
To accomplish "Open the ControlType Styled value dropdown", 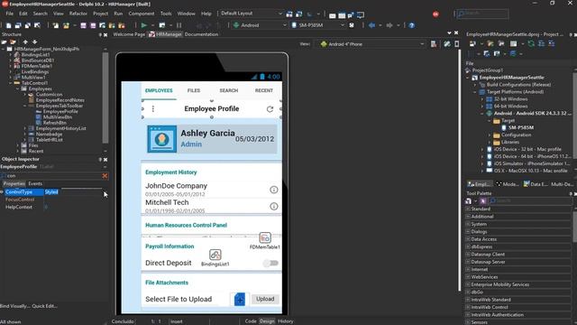I will click(104, 192).
